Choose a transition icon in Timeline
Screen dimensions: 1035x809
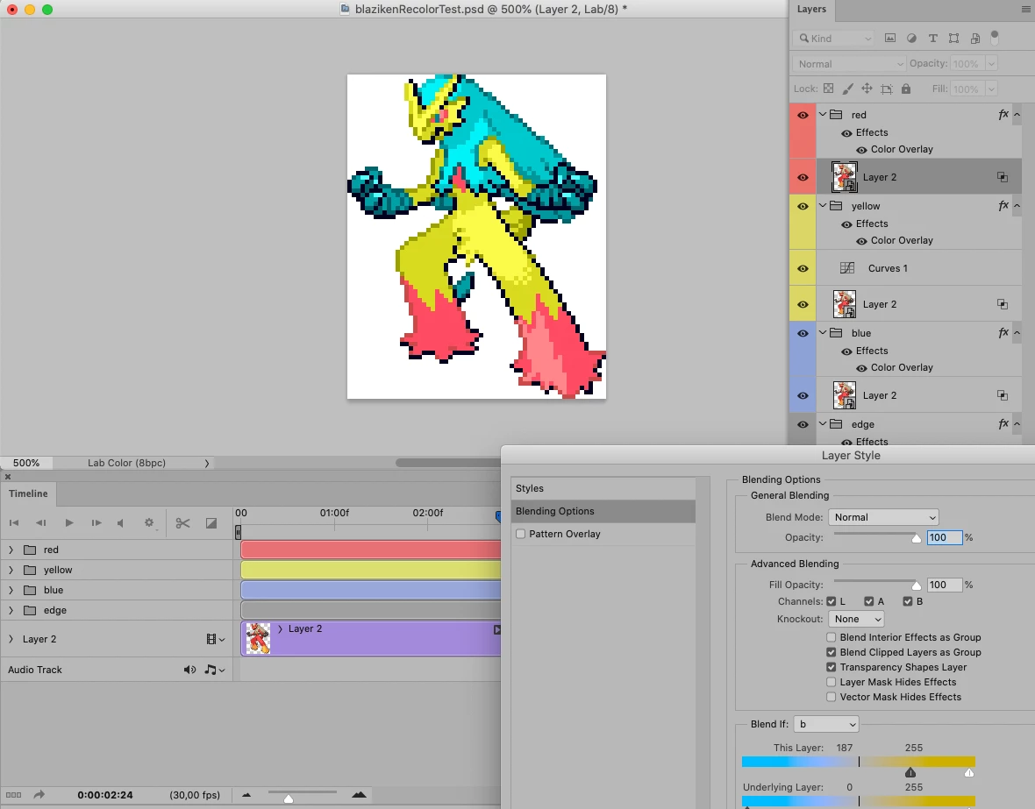click(211, 522)
